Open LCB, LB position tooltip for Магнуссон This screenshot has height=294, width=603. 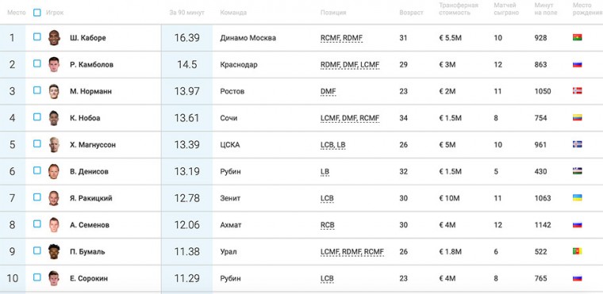coord(333,145)
